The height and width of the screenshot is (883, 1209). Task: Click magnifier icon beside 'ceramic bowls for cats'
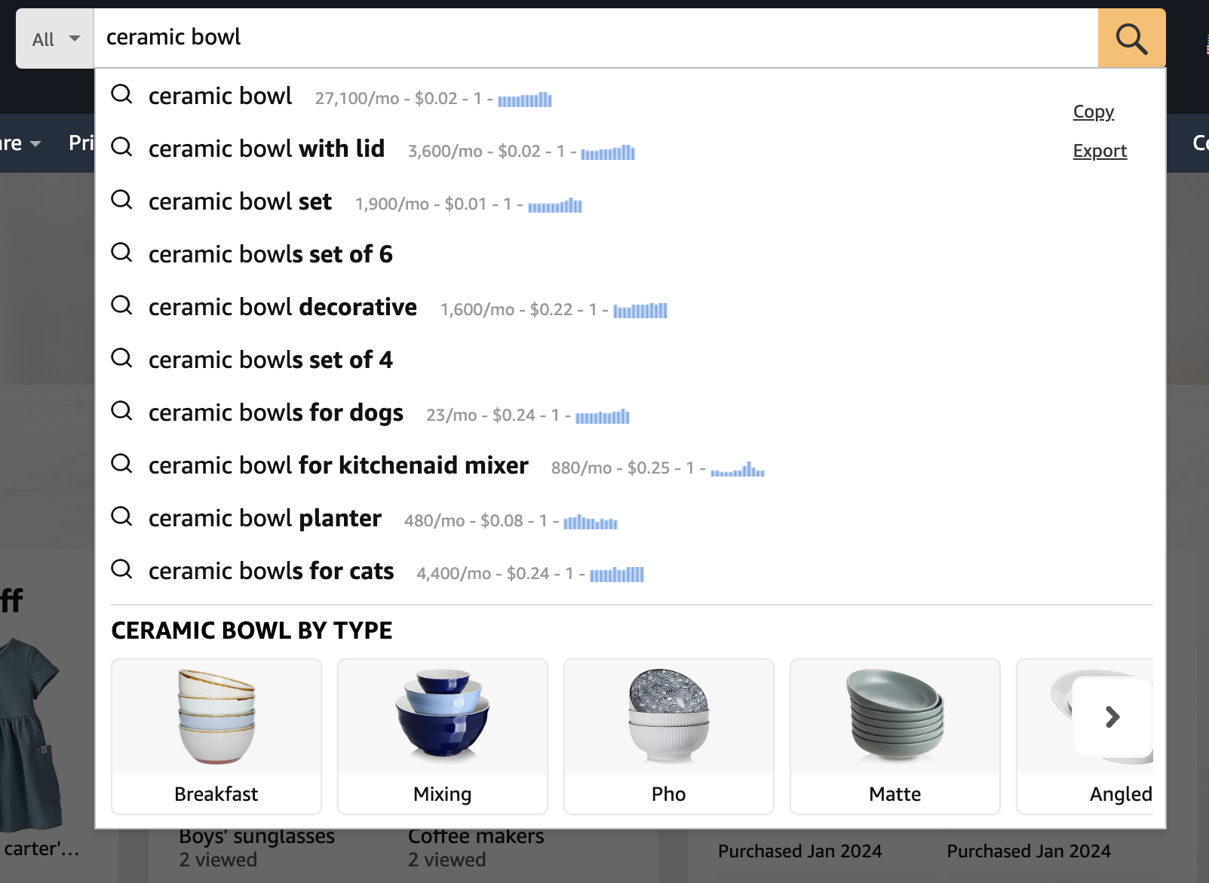(x=121, y=569)
